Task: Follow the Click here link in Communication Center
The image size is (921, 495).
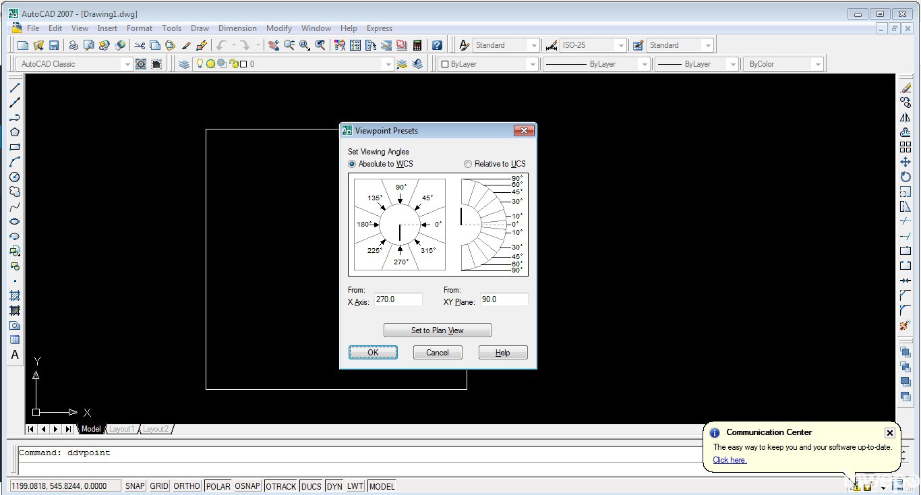Action: tap(730, 460)
